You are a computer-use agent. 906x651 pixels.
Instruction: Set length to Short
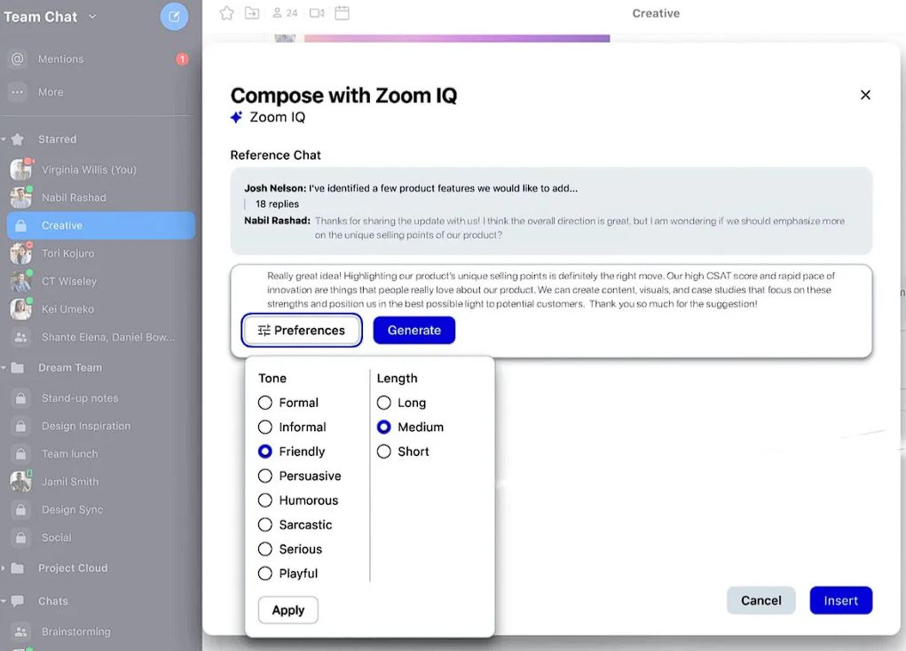(384, 451)
